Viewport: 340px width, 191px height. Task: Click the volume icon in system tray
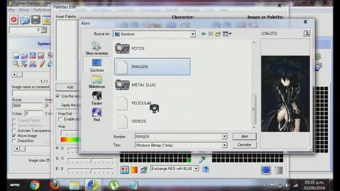pyautogui.click(x=287, y=185)
